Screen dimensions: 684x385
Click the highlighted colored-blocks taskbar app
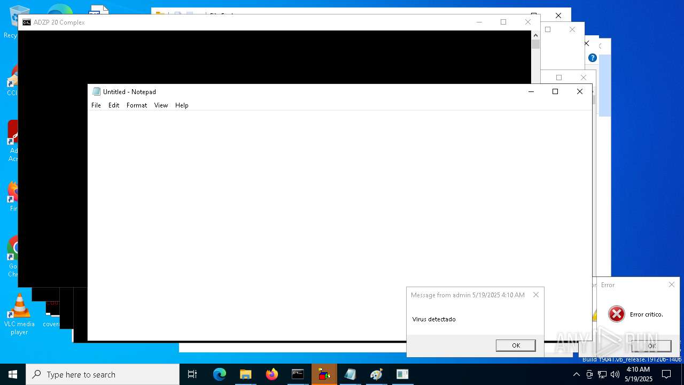[324, 374]
